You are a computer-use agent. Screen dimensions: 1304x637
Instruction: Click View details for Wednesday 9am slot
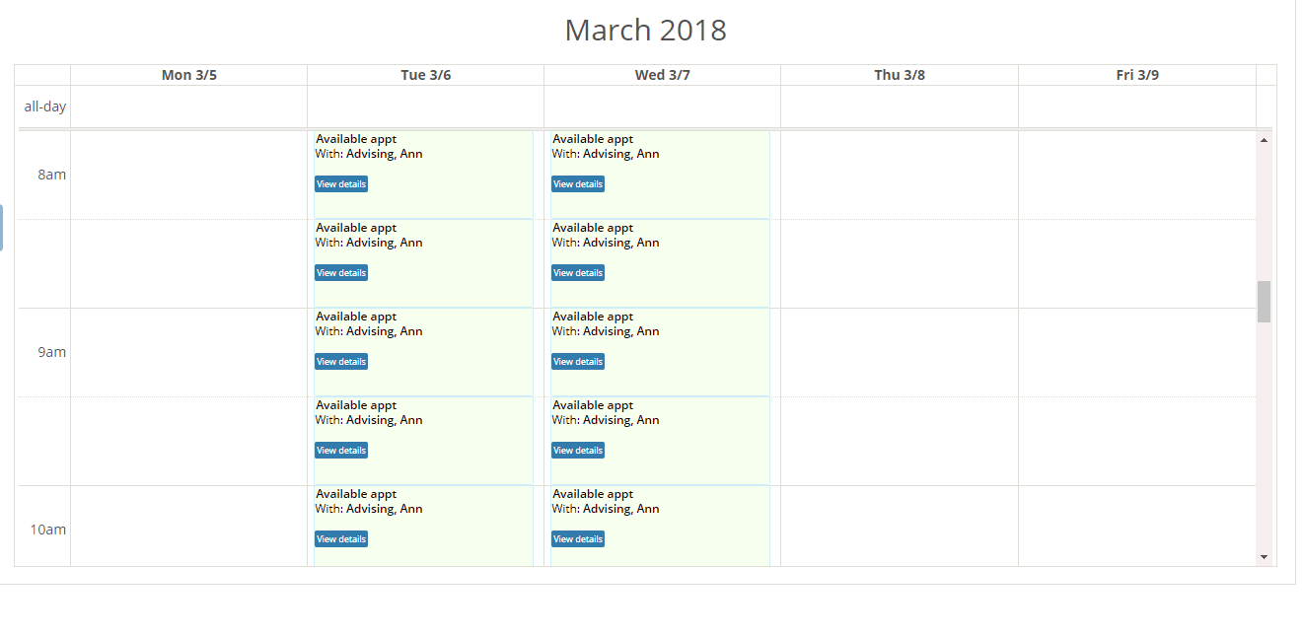point(578,362)
